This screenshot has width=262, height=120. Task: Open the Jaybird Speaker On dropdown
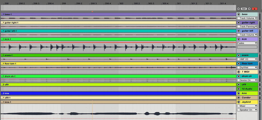(x=247, y=110)
